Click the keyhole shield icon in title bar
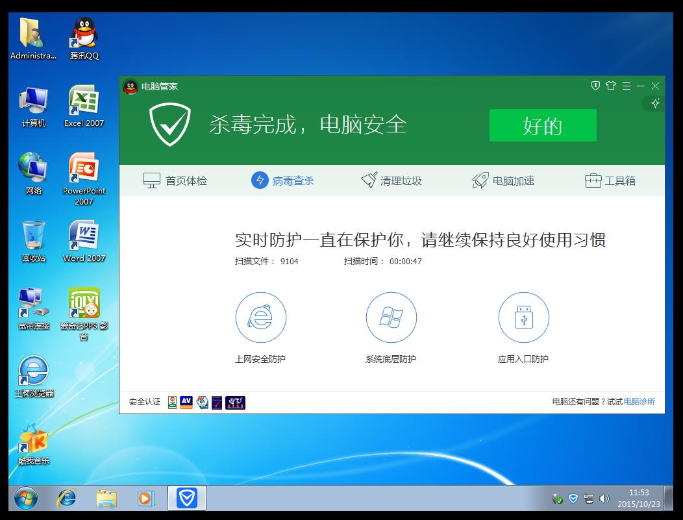This screenshot has width=683, height=520. [x=595, y=86]
